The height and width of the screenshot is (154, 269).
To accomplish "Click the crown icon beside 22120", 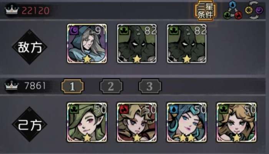I will [x=12, y=10].
